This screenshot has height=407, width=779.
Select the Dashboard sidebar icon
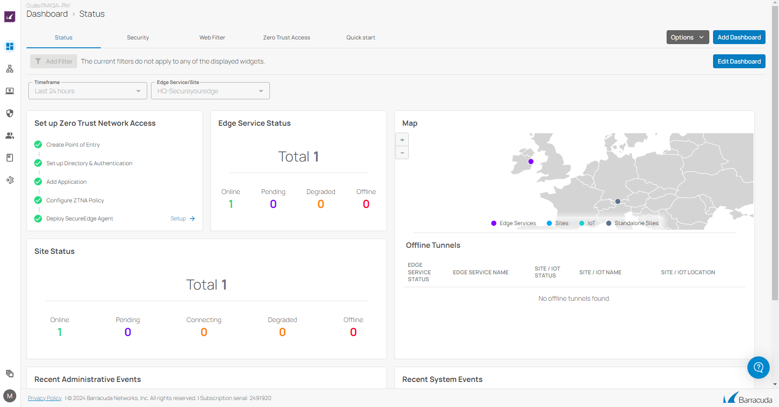(10, 46)
